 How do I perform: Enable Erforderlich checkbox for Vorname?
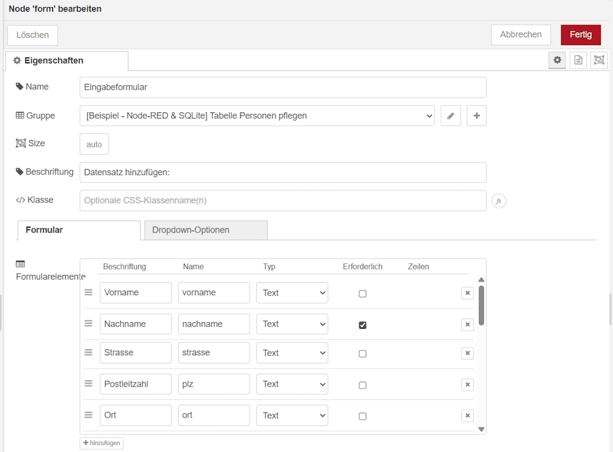tap(363, 294)
